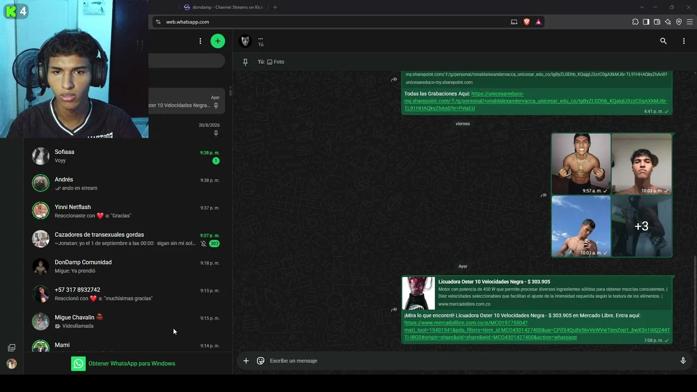Open the Brave VPN shield icon
697x392 pixels.
pyautogui.click(x=679, y=22)
